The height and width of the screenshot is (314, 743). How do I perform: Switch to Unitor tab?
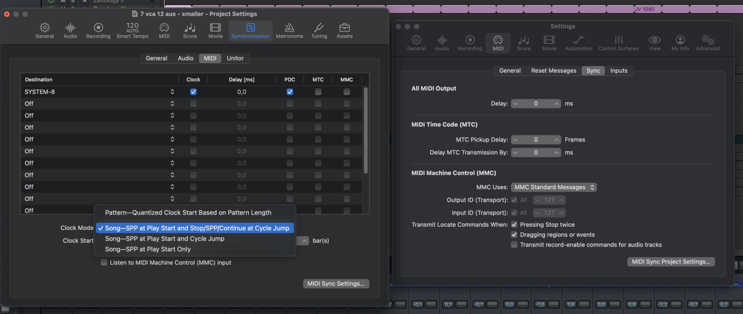235,58
